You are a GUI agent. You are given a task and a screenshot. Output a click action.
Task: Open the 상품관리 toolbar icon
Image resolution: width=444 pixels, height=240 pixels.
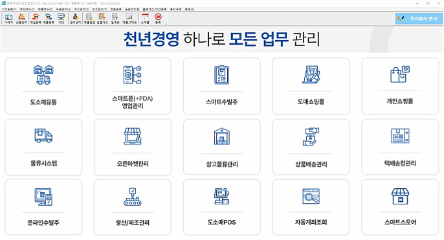click(21, 18)
